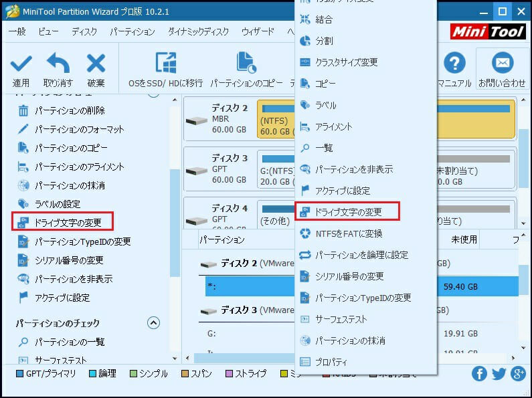Choose Explore (一覧) in context menu

pos(366,148)
